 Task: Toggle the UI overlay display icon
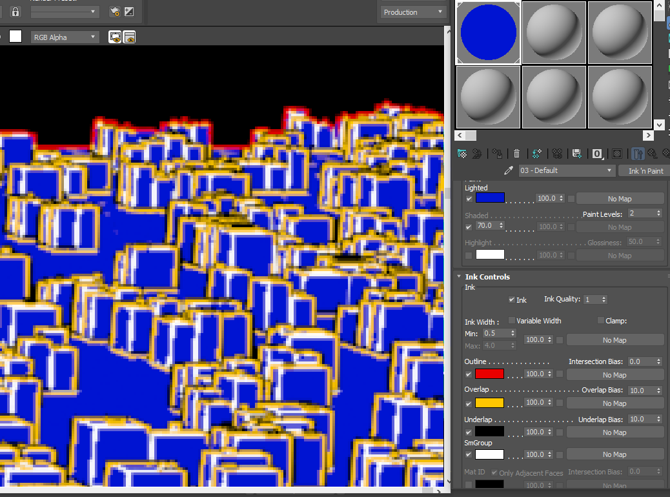pyautogui.click(x=115, y=37)
